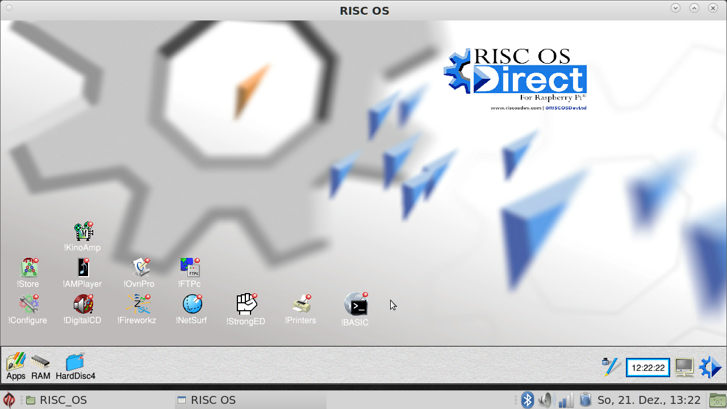Viewport: 727px width, 409px height.
Task: Open the !KinoAmp media player icon
Action: tap(83, 232)
